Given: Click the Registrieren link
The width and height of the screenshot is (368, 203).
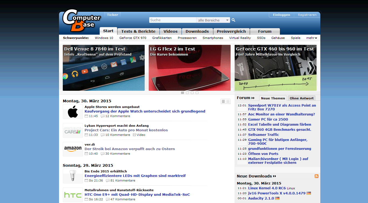Looking at the screenshot, I should [x=307, y=15].
